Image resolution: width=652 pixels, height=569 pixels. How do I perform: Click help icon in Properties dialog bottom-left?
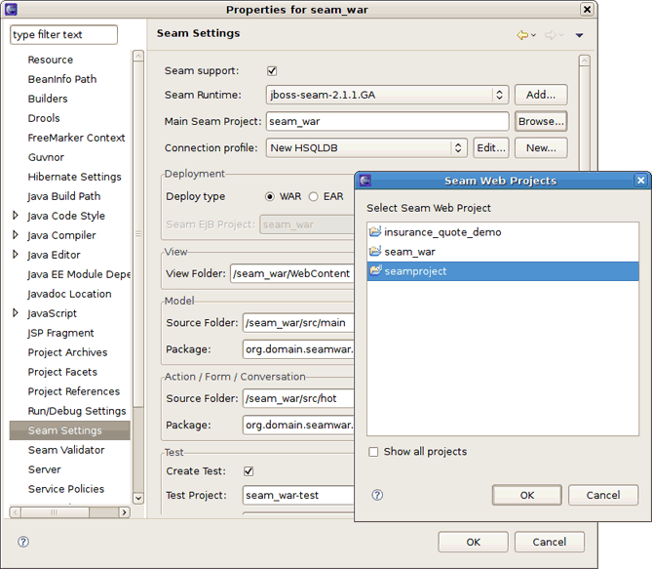pyautogui.click(x=23, y=542)
